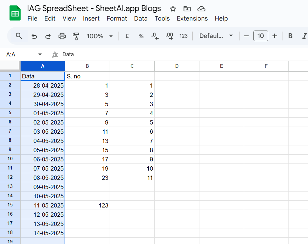Viewport: 308px width, 244px height.
Task: Select row 19 header
Action: click(10, 241)
